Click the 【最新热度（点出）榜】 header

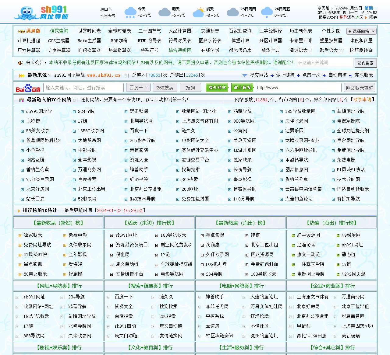point(240,223)
